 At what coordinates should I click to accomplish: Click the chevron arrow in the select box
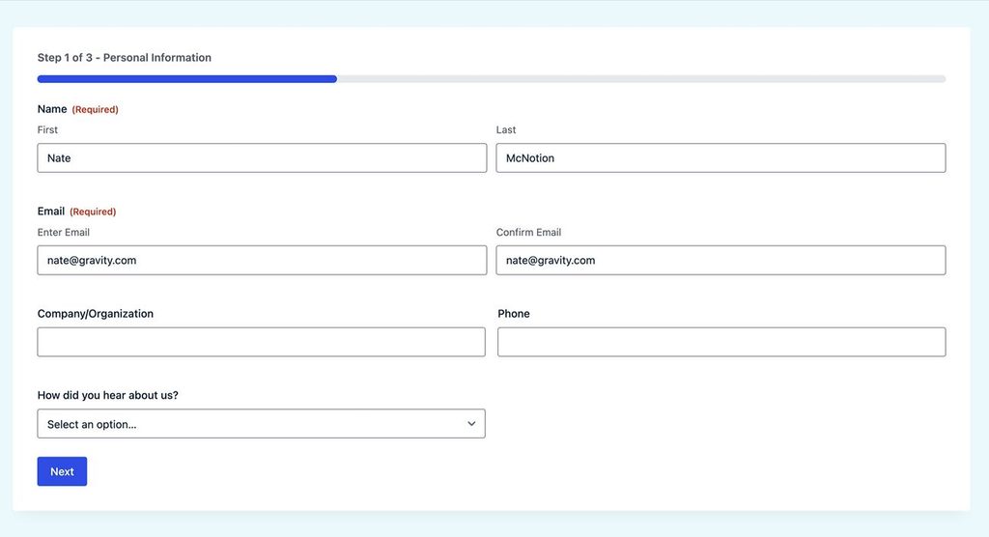pos(471,423)
